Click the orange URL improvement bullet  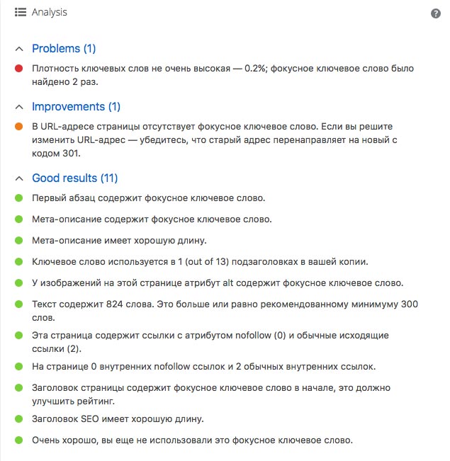click(x=18, y=127)
